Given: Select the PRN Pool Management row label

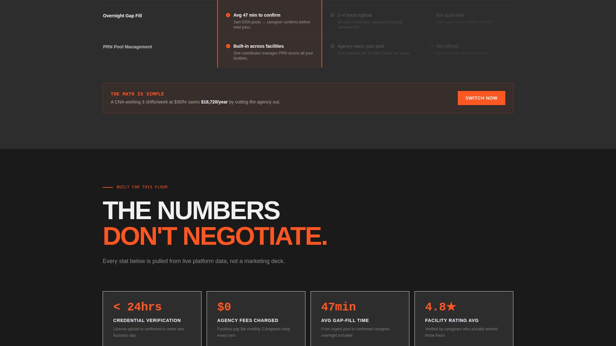Looking at the screenshot, I should click(x=127, y=47).
